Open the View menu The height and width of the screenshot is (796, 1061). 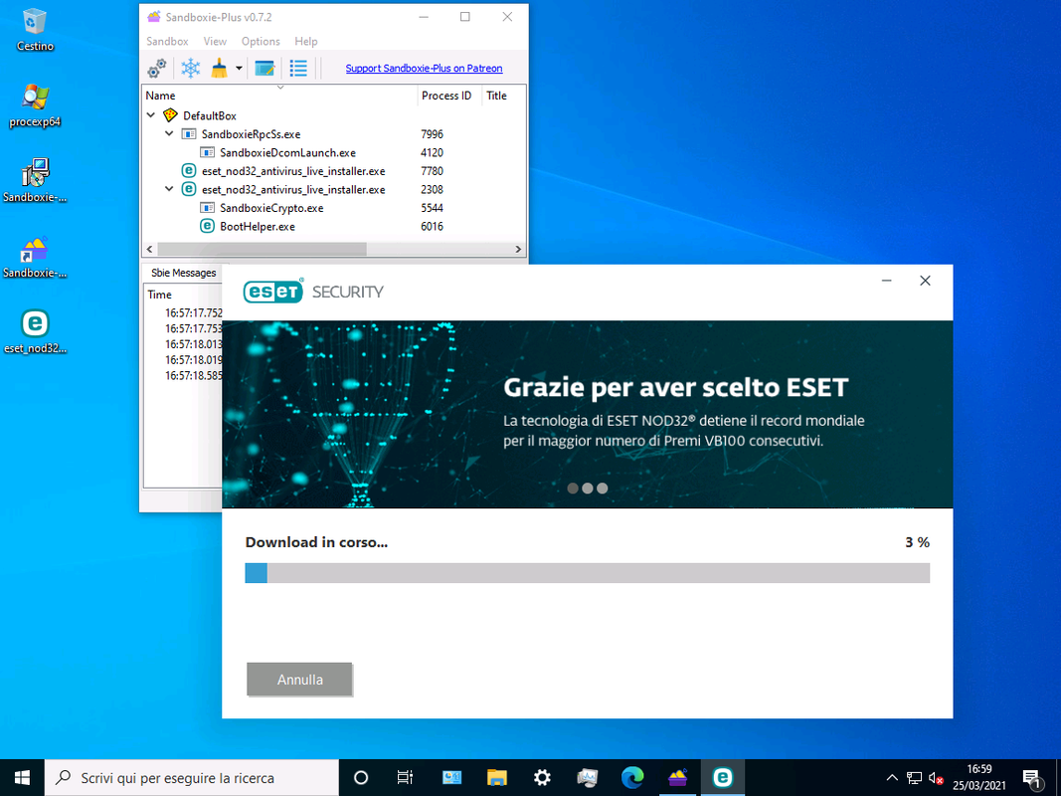(x=215, y=41)
